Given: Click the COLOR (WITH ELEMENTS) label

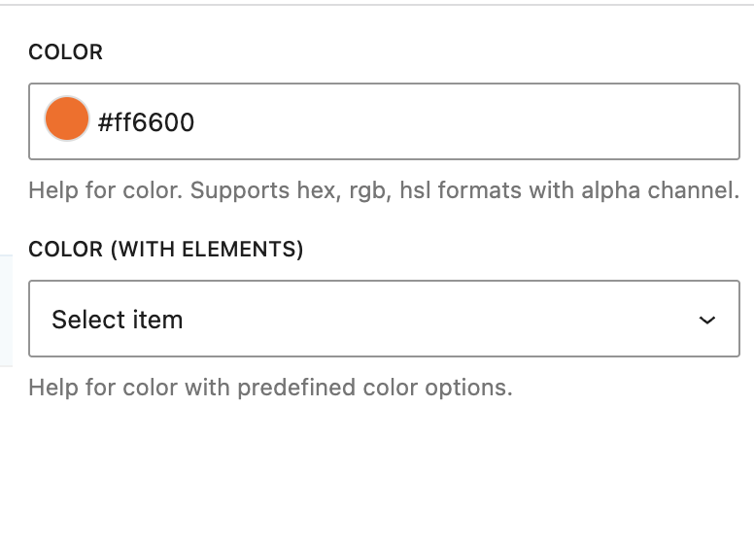Looking at the screenshot, I should pos(165,250).
